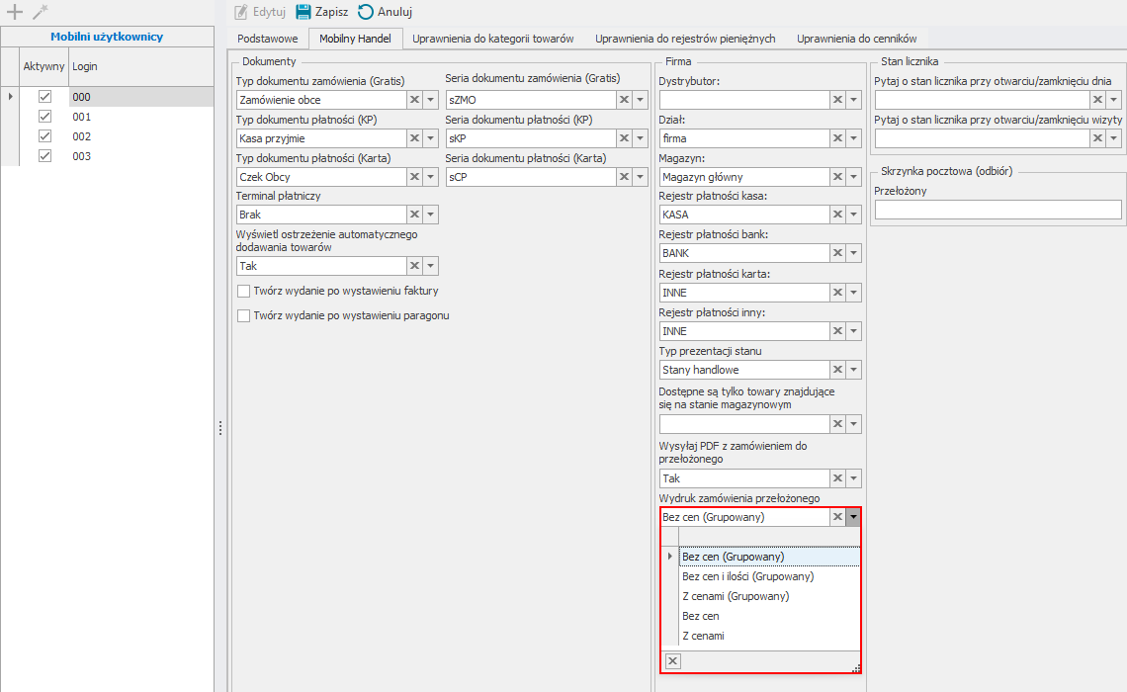The width and height of the screenshot is (1127, 692).
Task: Check Twórz wydanie po wystawieniu paragonu
Action: coord(244,316)
